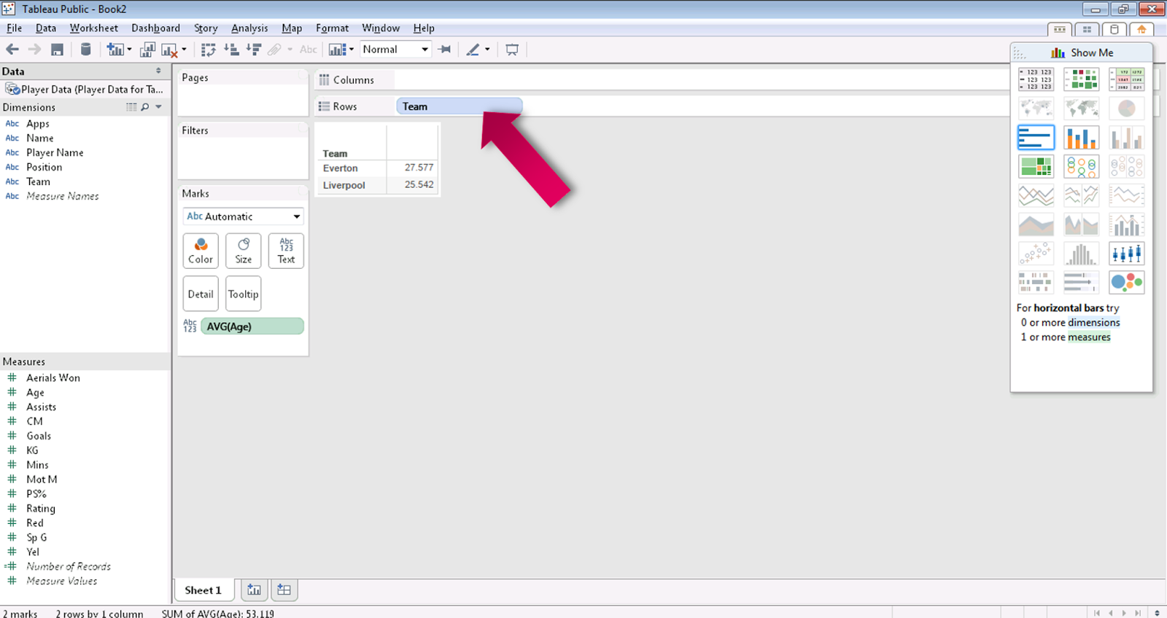The image size is (1167, 618).
Task: Select the Assists measure
Action: [41, 407]
